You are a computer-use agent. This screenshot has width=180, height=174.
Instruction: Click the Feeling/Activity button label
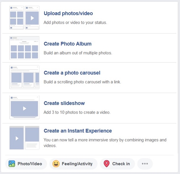(x=77, y=164)
